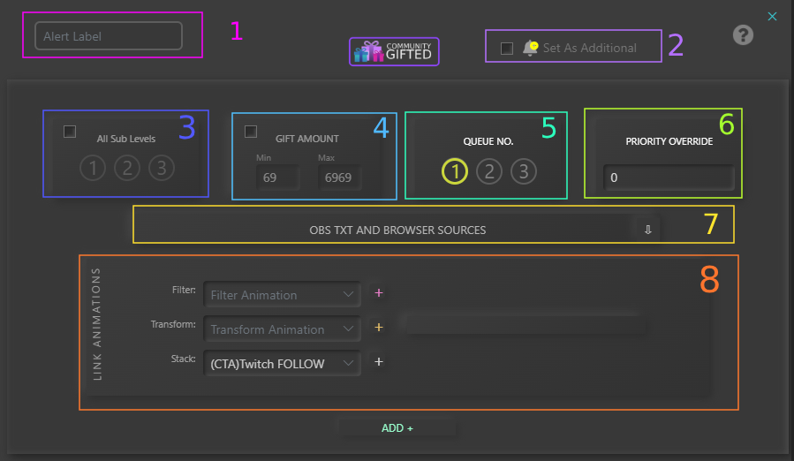
Task: Choose queue number 3
Action: click(523, 171)
